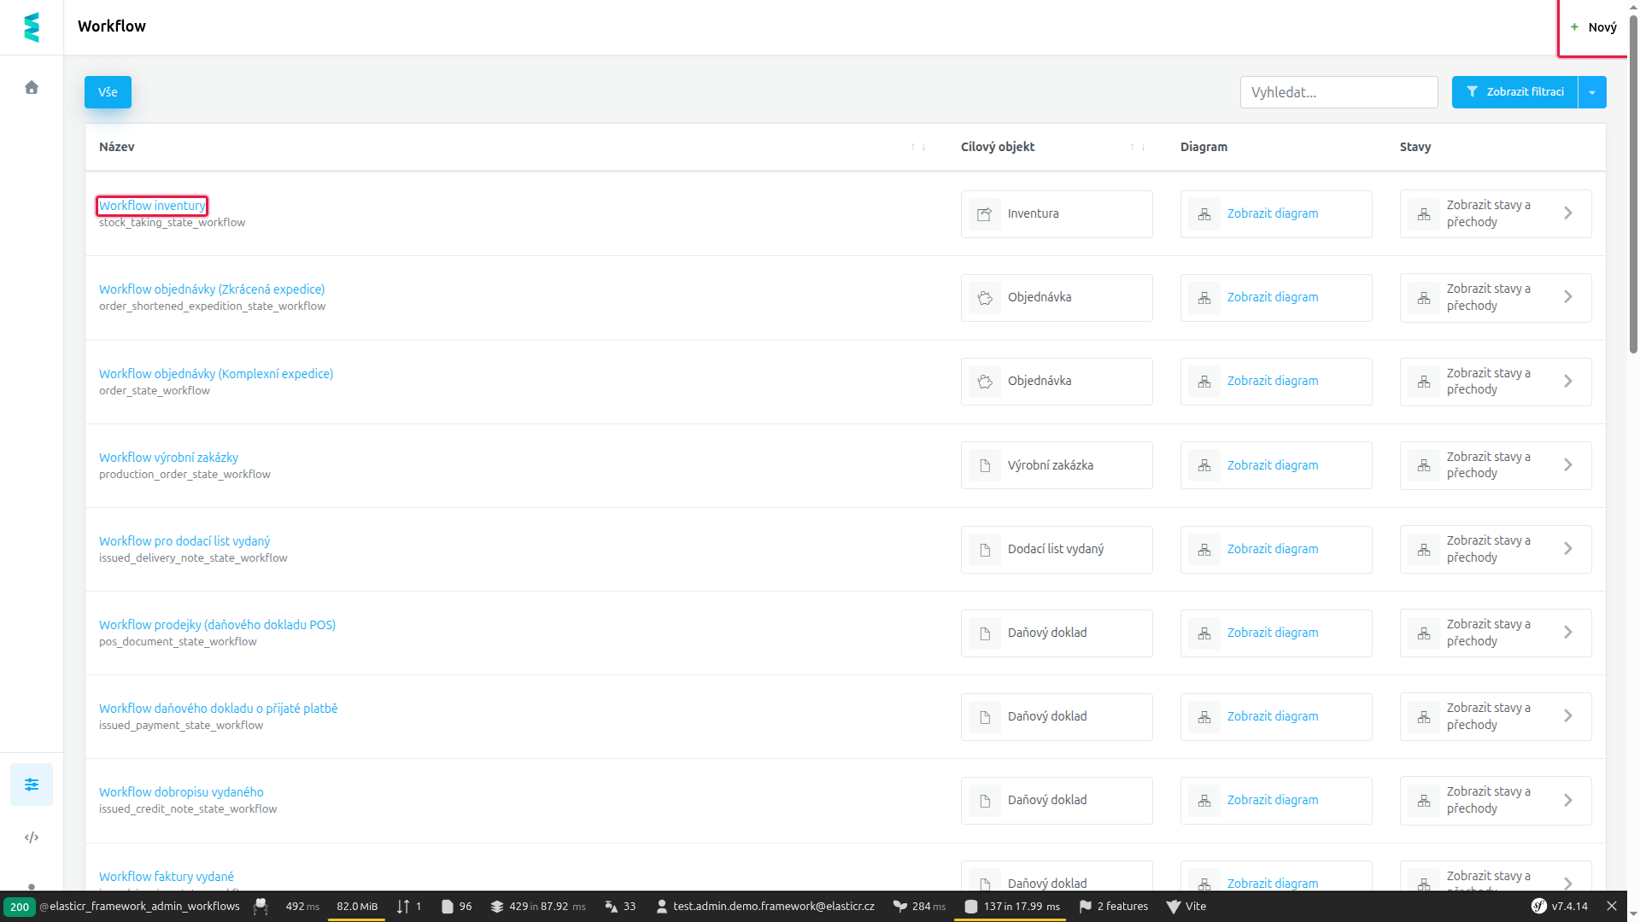Expand states chevron for přijaté platbě workflow
Viewport: 1640px width, 922px height.
[1568, 716]
